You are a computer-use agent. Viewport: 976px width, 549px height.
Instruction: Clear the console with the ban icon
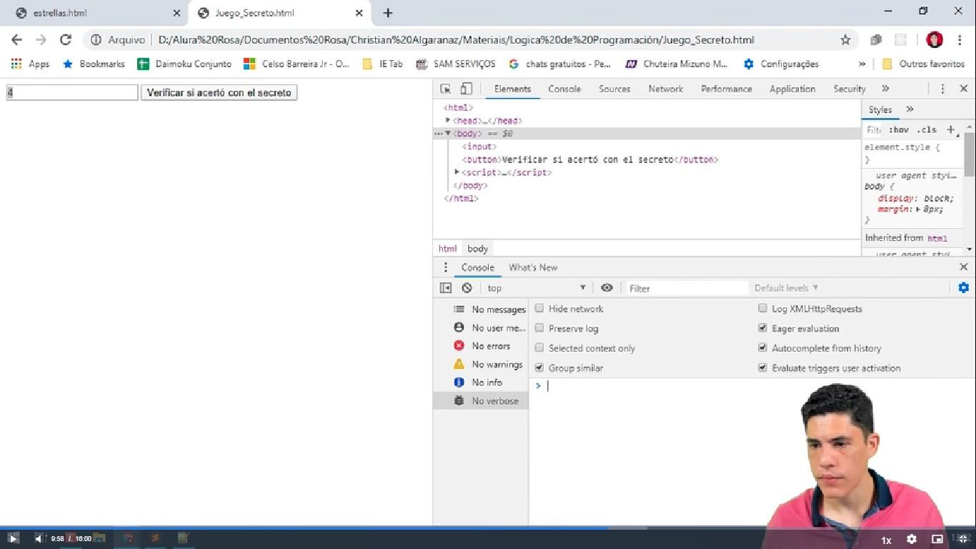click(467, 287)
